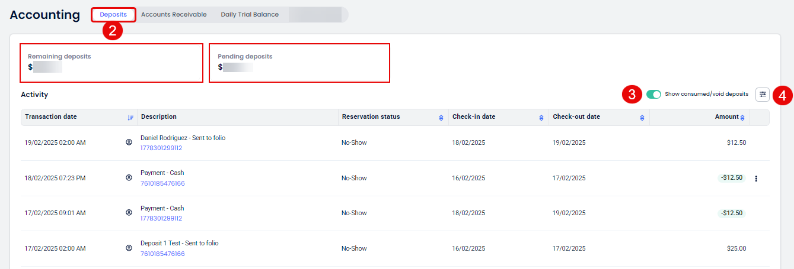This screenshot has height=269, width=794.
Task: Open reservation 7610185476166 under 18/02 Cash payment
Action: (162, 184)
